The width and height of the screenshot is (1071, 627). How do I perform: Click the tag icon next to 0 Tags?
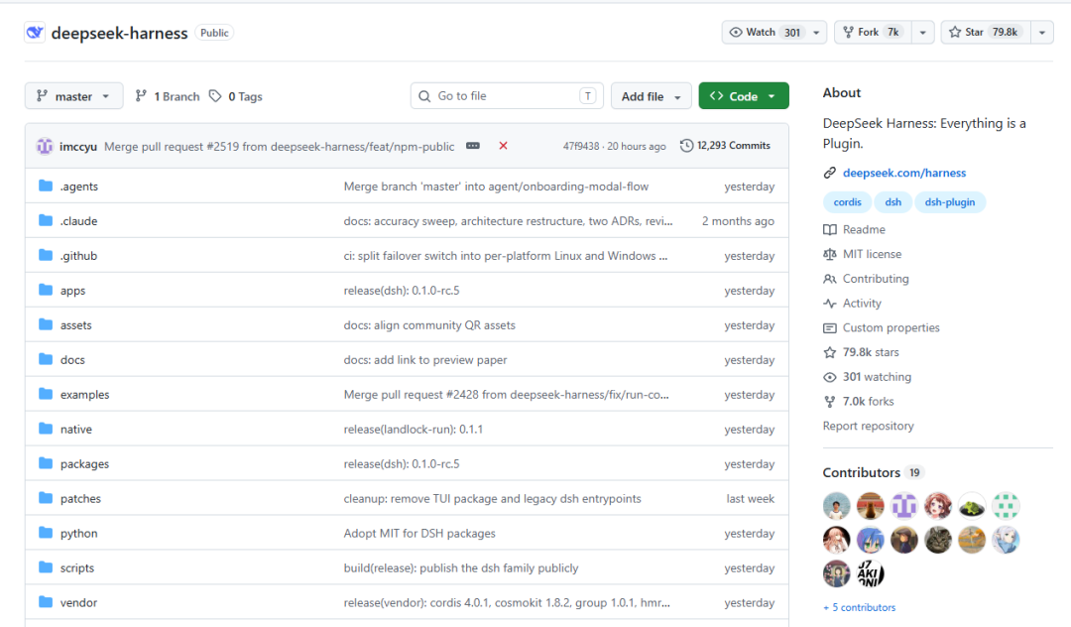point(215,96)
